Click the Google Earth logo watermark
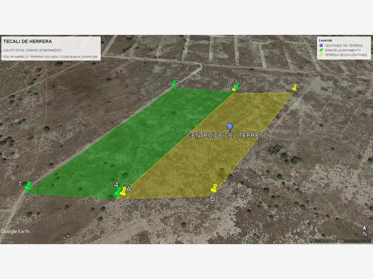Viewport: 373px width, 279px height. coord(15,232)
